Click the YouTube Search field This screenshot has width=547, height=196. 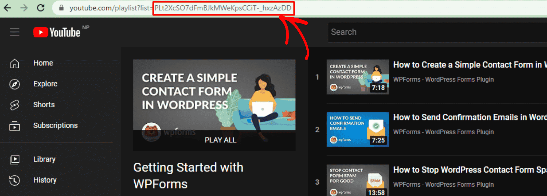tap(437, 32)
